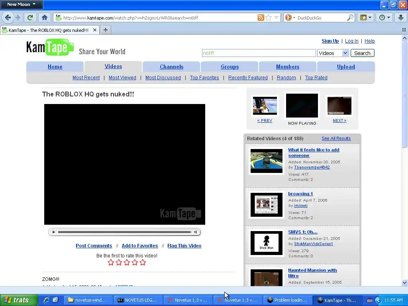The image size is (408, 306).
Task: Open the 'browsing 1' video link
Action: [x=300, y=194]
